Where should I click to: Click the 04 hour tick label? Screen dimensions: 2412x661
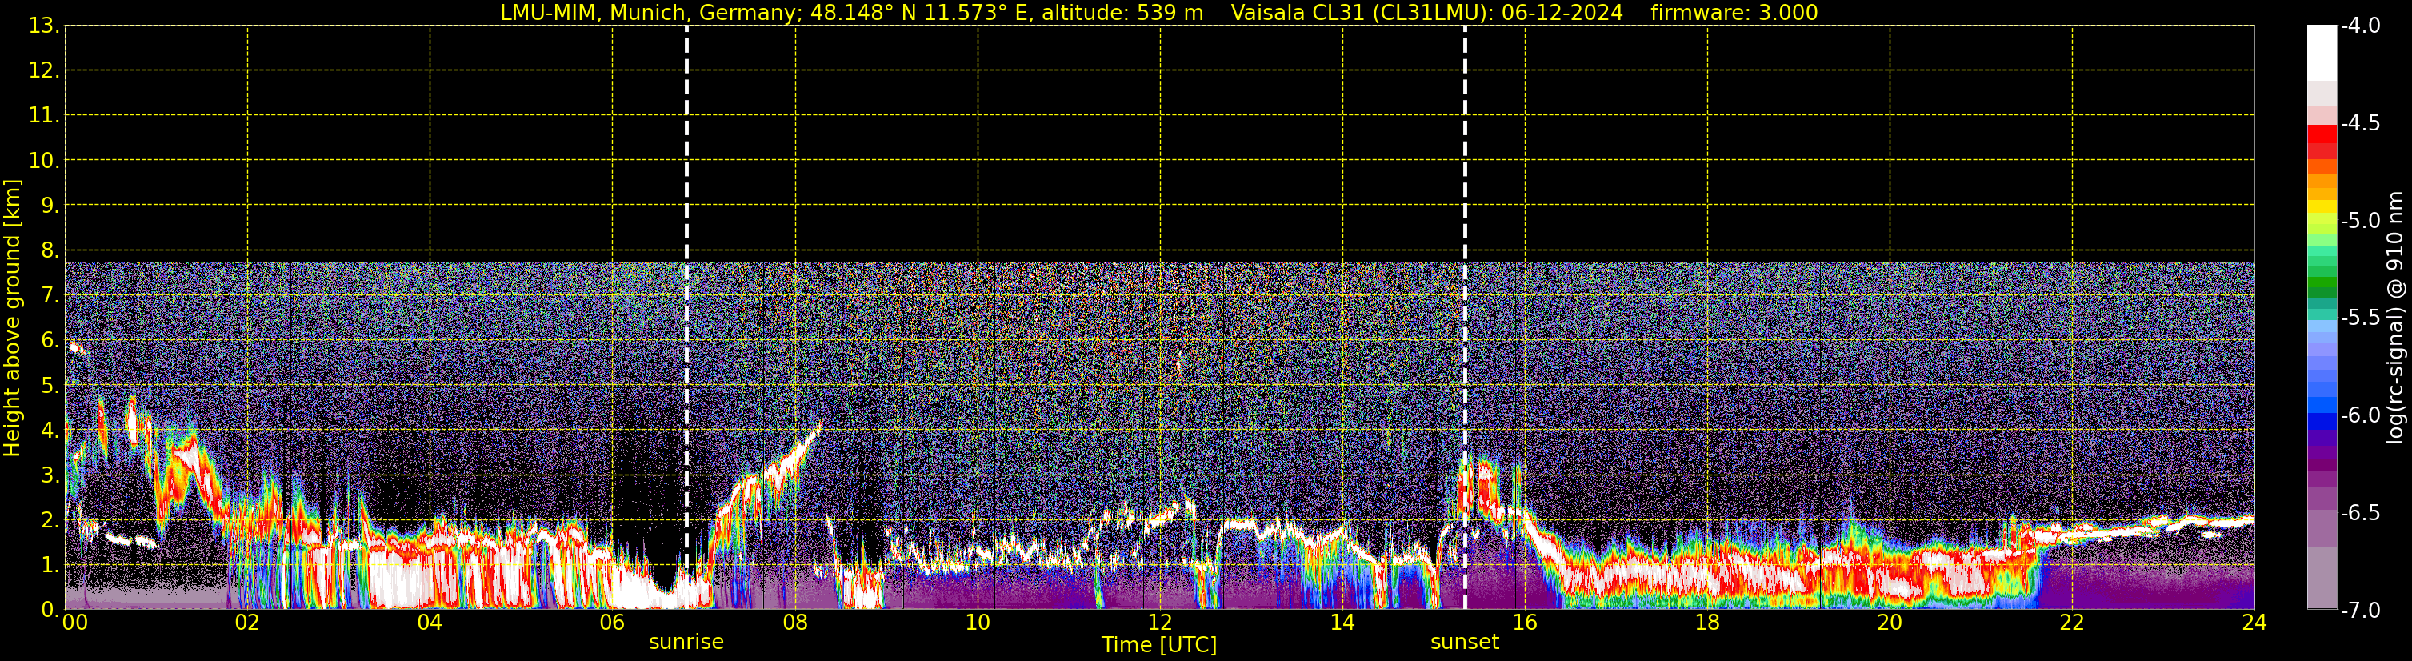tap(430, 623)
